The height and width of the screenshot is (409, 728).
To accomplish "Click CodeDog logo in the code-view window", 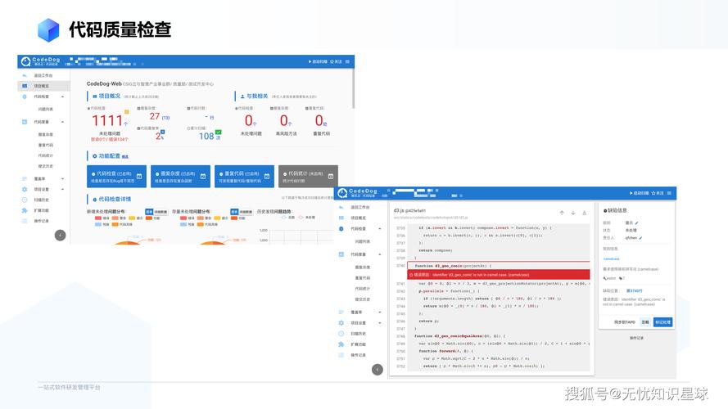I will point(358,193).
